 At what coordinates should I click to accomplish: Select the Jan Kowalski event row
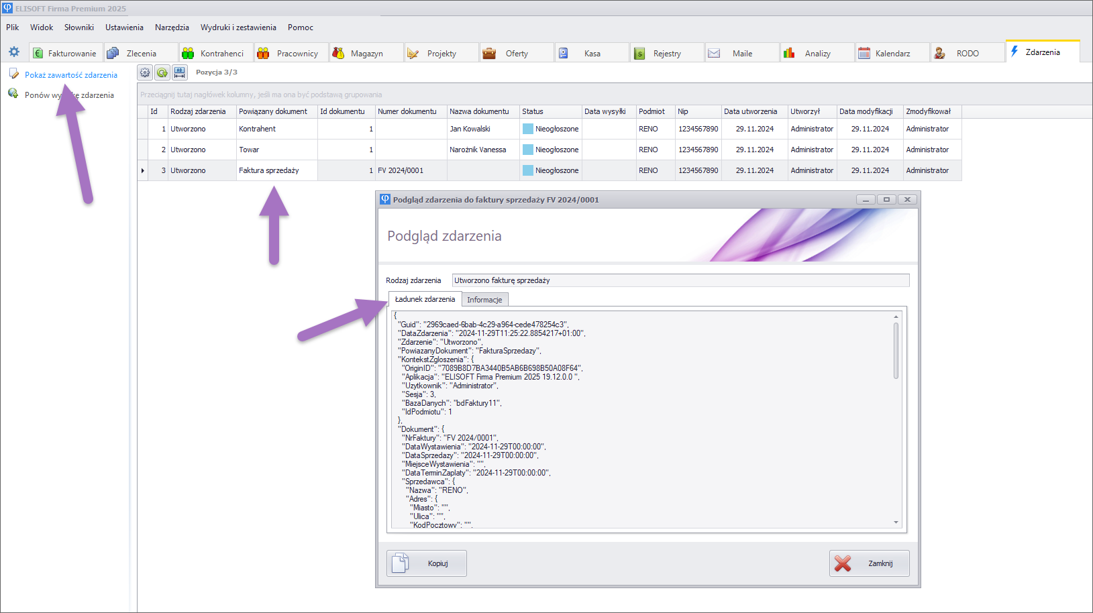coord(470,129)
